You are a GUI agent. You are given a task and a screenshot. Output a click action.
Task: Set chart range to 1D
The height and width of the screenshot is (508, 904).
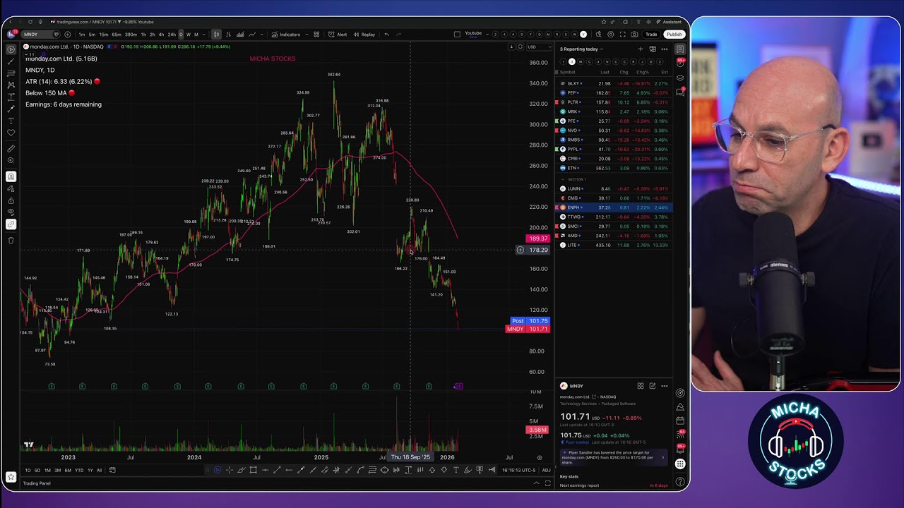[28, 470]
